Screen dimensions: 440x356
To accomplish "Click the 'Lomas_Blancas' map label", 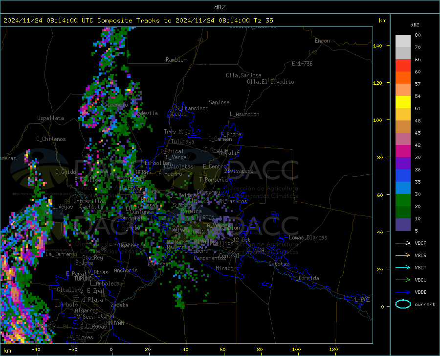I will (308, 237).
